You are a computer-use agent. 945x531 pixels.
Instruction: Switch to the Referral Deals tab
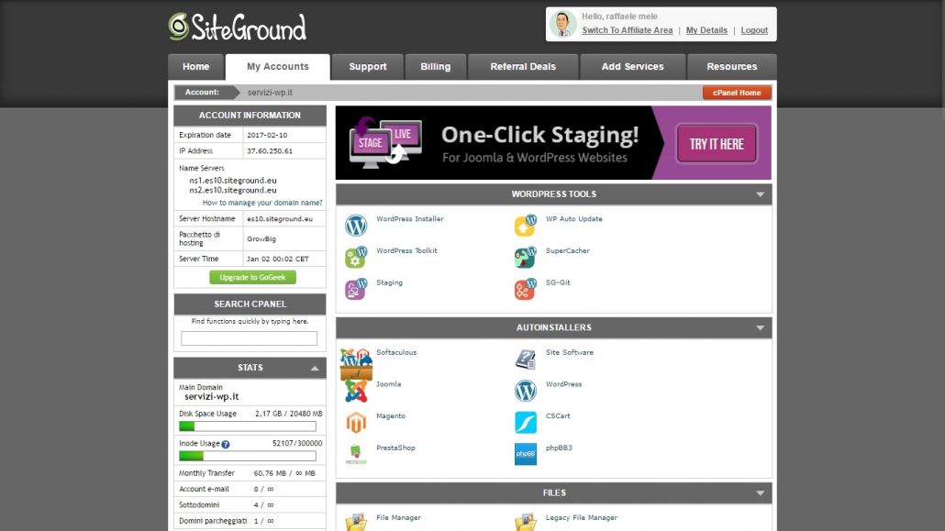523,67
